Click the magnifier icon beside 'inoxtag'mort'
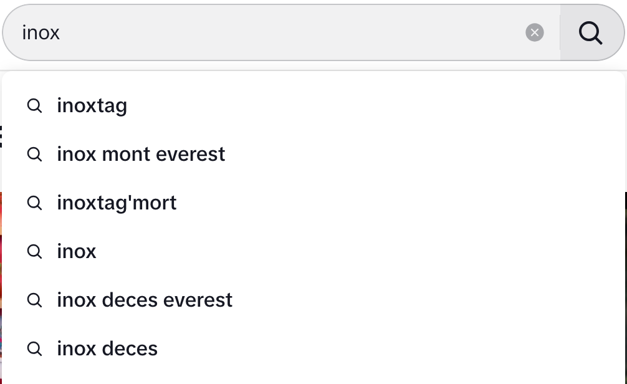The width and height of the screenshot is (627, 384). tap(34, 203)
